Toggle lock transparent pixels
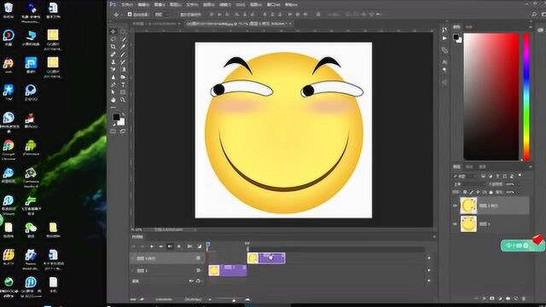The image size is (546, 307). coord(465,192)
